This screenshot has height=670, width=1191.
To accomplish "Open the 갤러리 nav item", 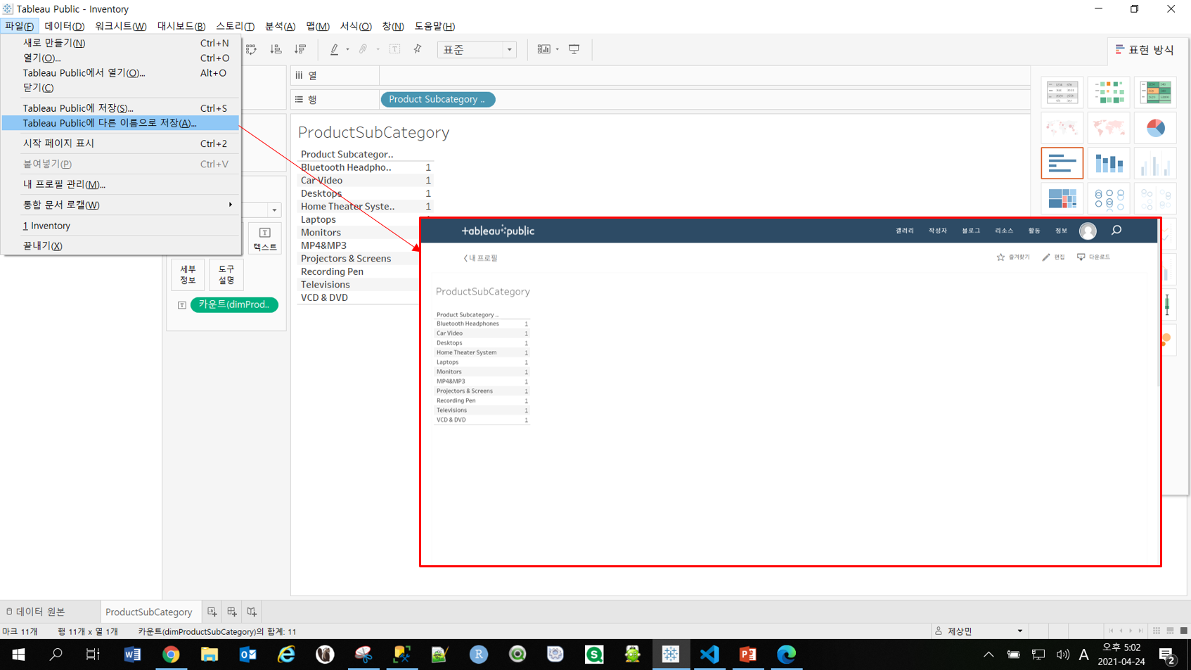I will 905,231.
